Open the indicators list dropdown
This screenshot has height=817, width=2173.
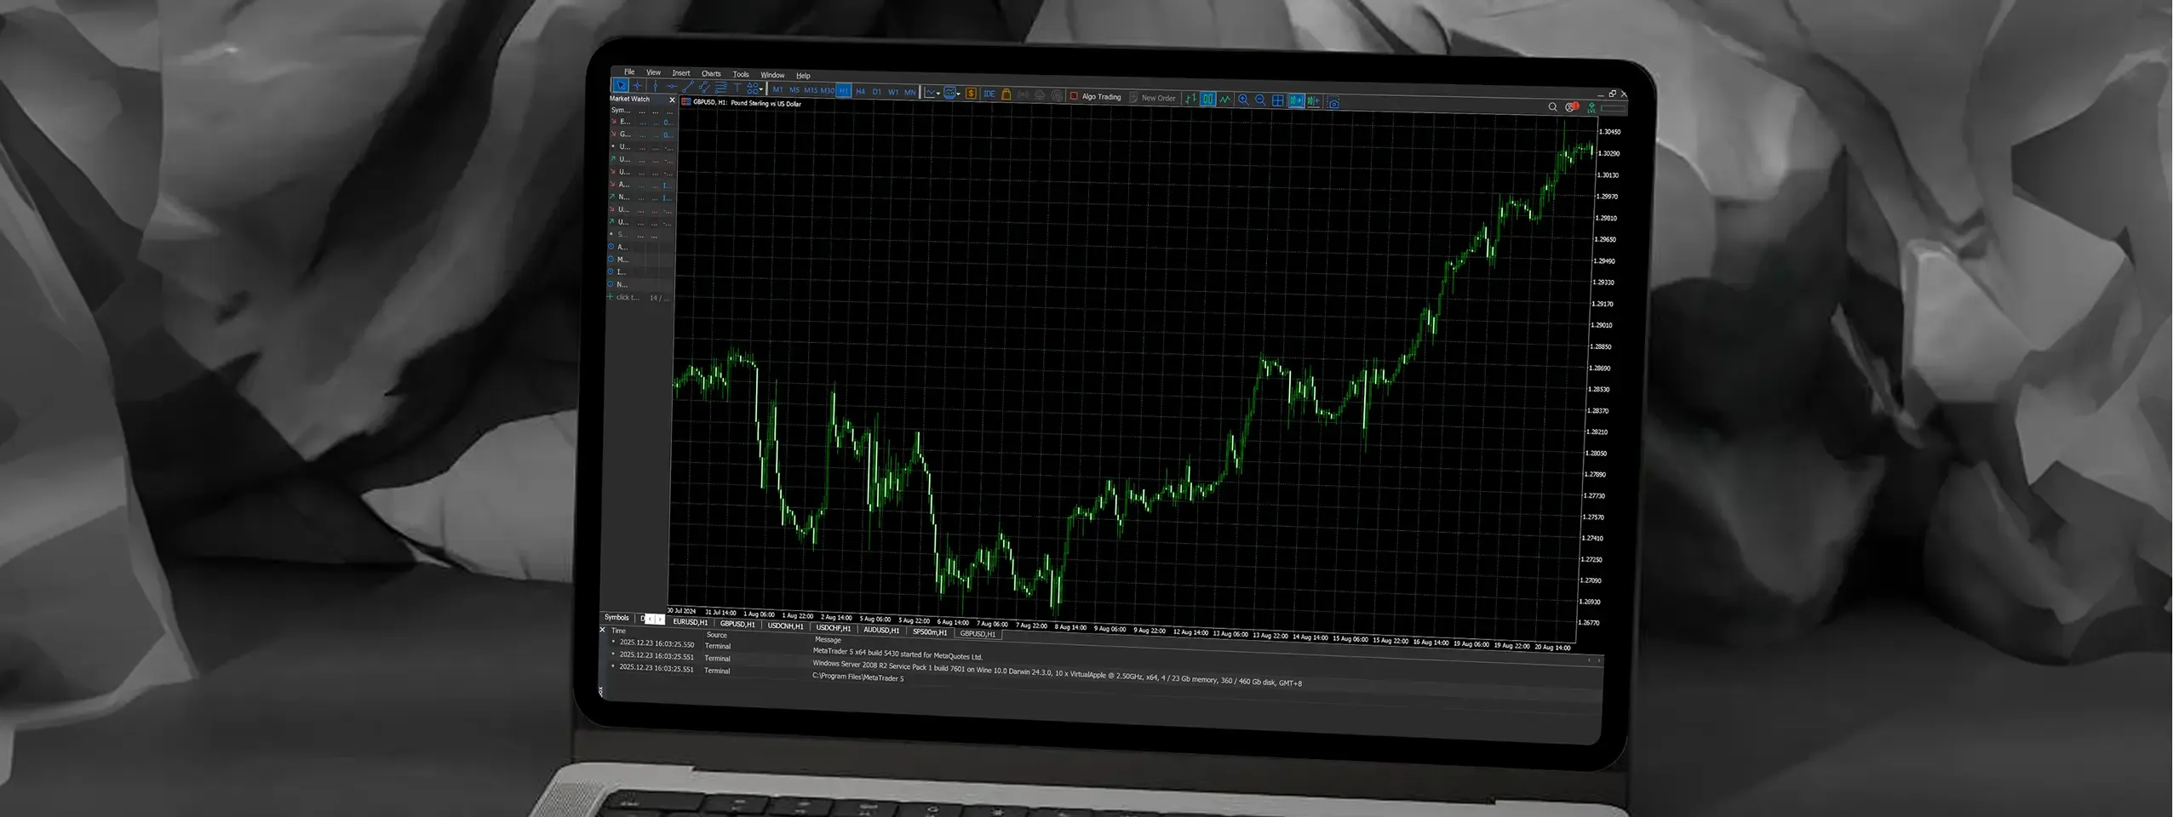[x=938, y=94]
